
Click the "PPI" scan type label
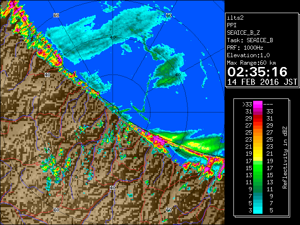[232, 25]
